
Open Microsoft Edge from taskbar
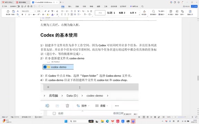pos(107,121)
